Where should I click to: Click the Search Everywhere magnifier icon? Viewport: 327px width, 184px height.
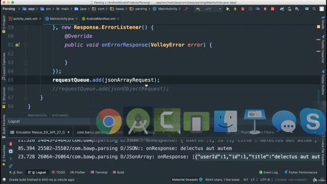(314, 9)
